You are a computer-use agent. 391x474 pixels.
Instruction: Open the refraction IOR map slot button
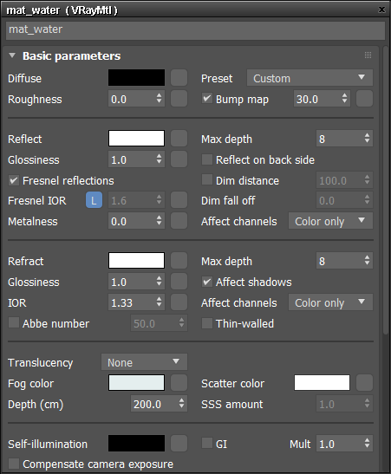[179, 302]
